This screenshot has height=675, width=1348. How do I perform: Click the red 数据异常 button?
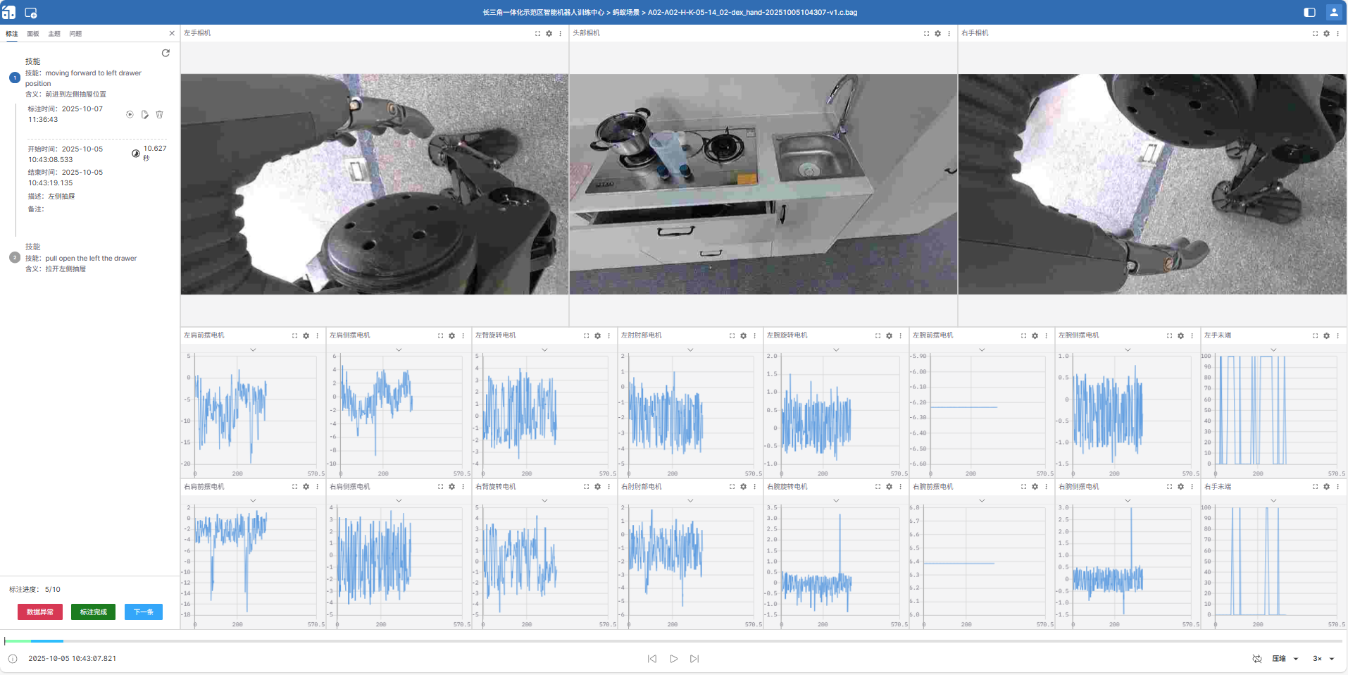40,612
